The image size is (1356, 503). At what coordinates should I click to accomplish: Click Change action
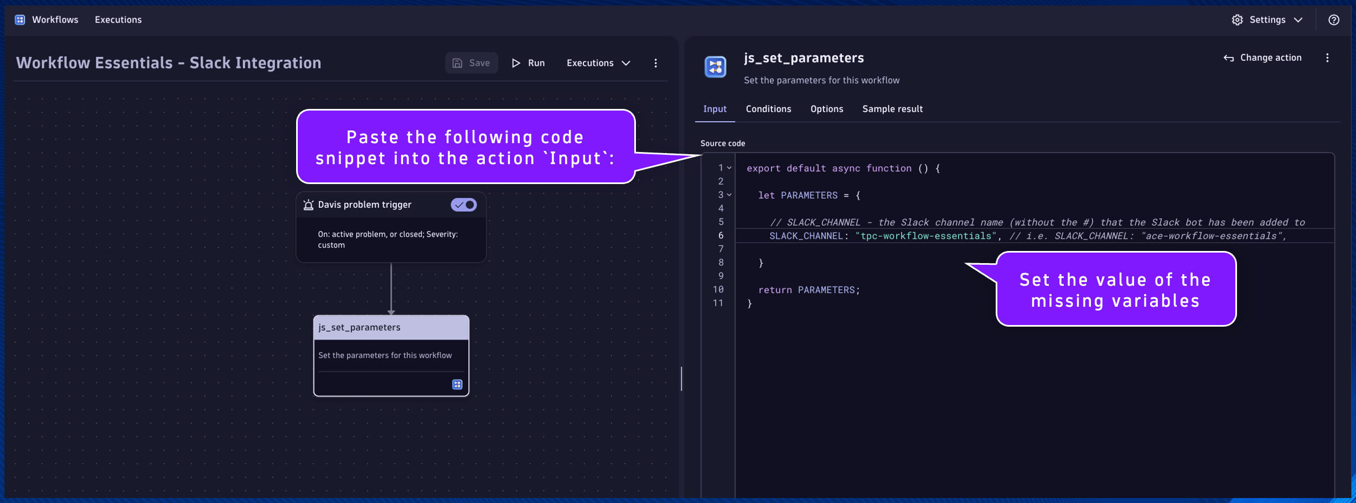click(x=1262, y=58)
